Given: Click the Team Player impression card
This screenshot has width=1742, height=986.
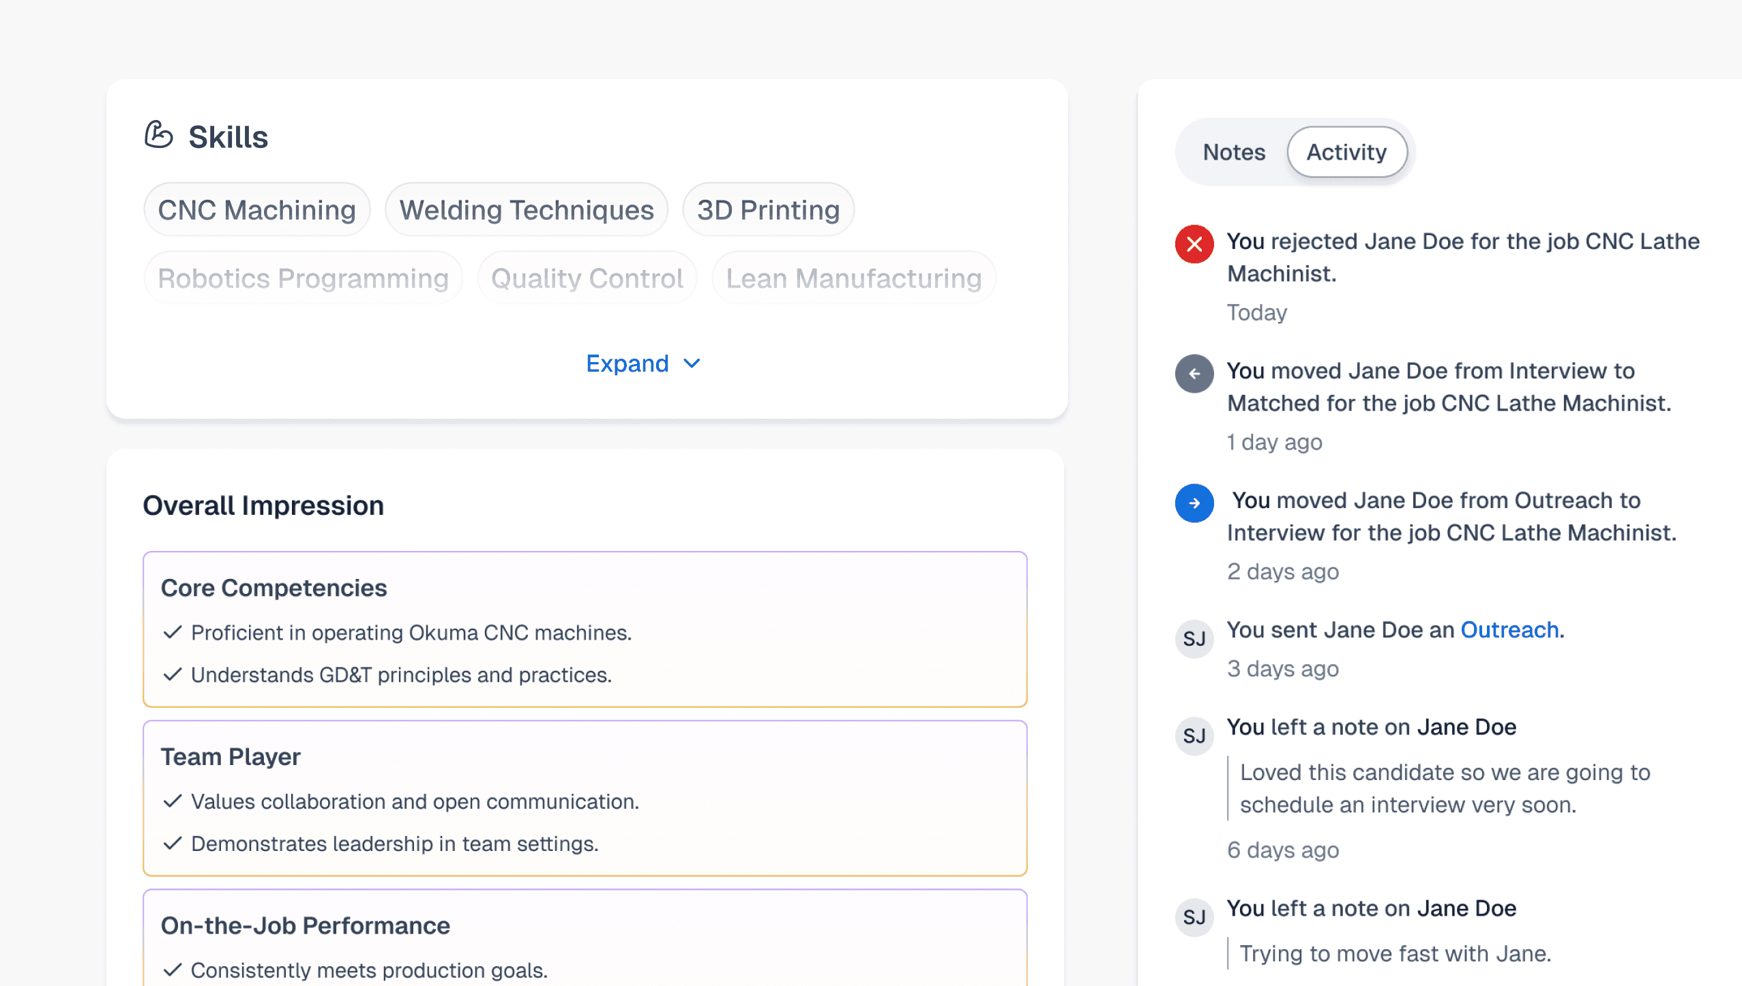Looking at the screenshot, I should click(x=585, y=798).
